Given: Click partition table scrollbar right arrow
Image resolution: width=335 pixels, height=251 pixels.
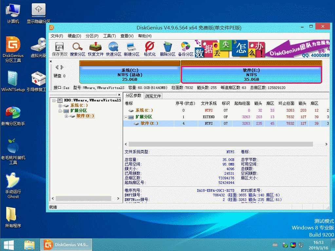Looking at the screenshot, I should point(326,144).
